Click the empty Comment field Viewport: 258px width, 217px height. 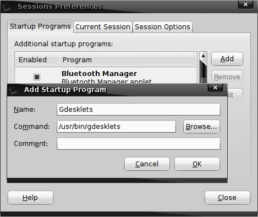tap(139, 144)
